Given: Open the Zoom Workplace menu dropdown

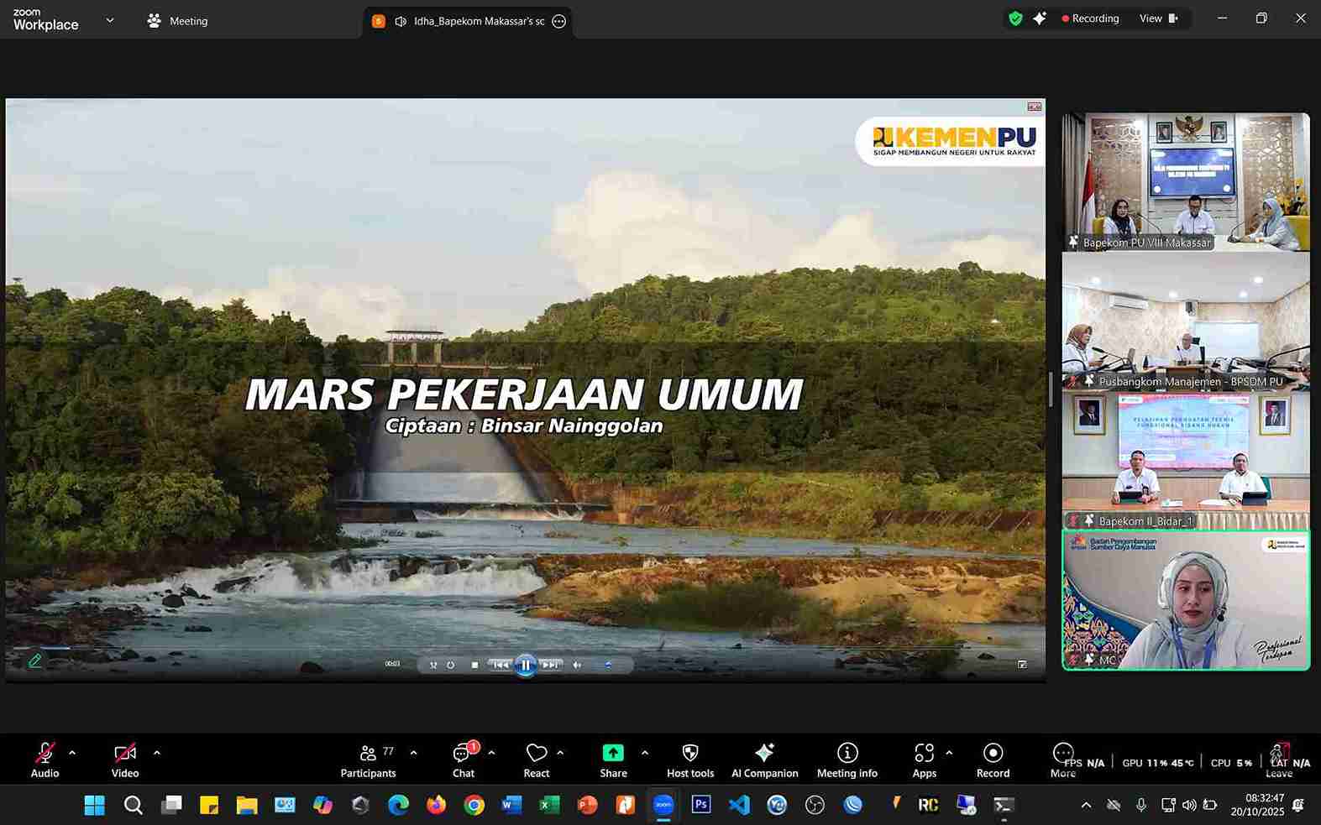Looking at the screenshot, I should 110,20.
